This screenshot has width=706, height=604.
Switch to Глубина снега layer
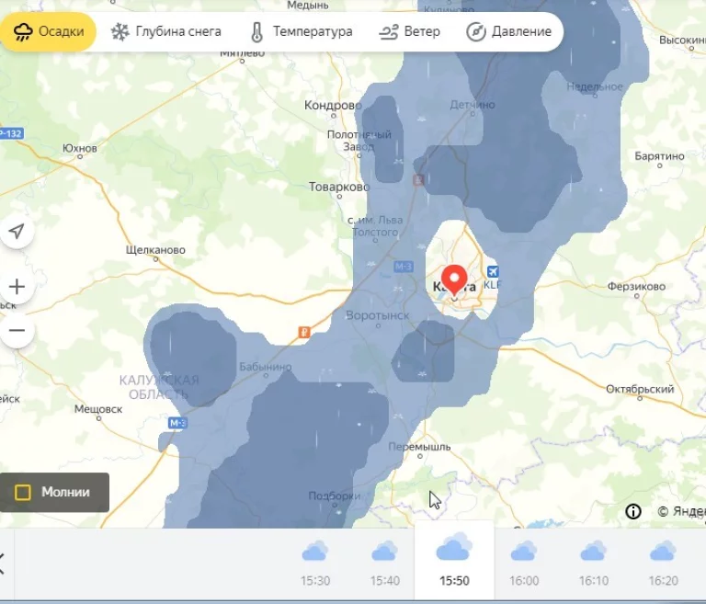click(x=165, y=32)
